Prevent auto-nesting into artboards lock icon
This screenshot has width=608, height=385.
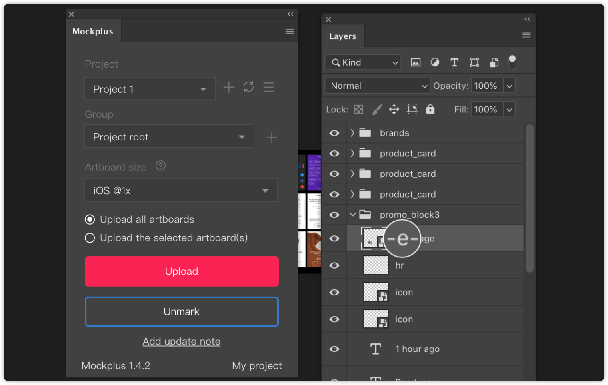point(412,109)
